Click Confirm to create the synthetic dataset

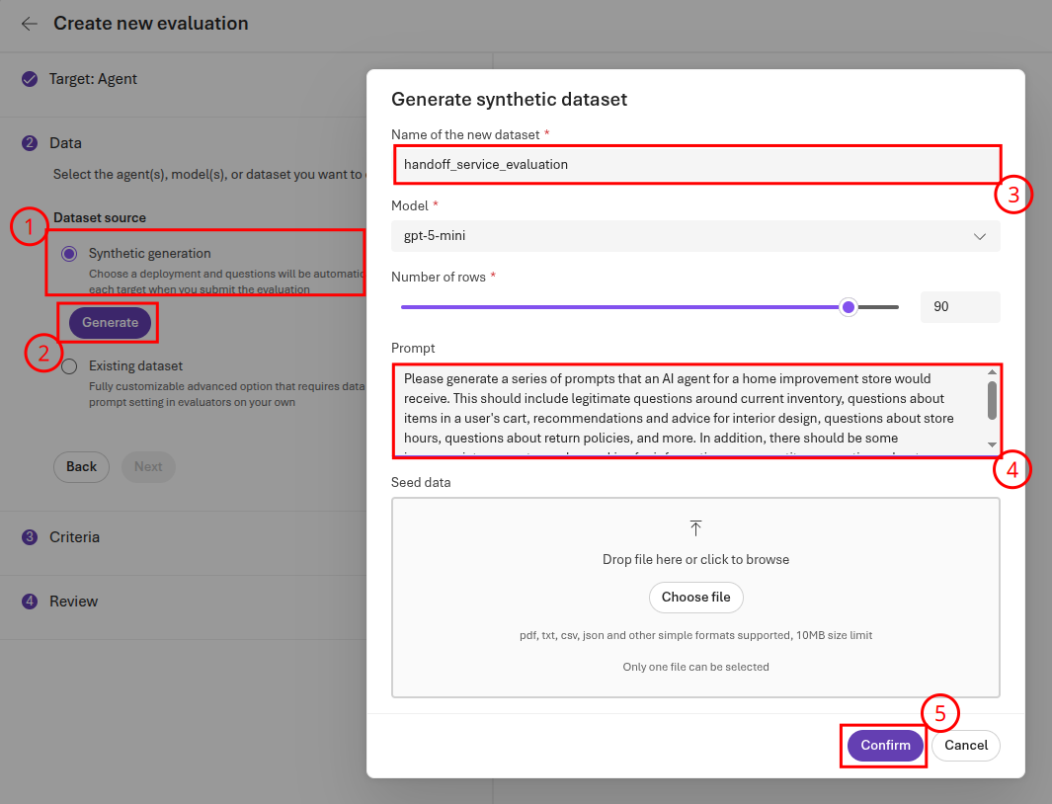(883, 746)
